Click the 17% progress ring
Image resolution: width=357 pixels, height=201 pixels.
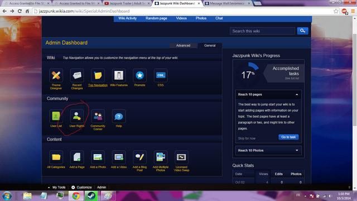click(248, 74)
